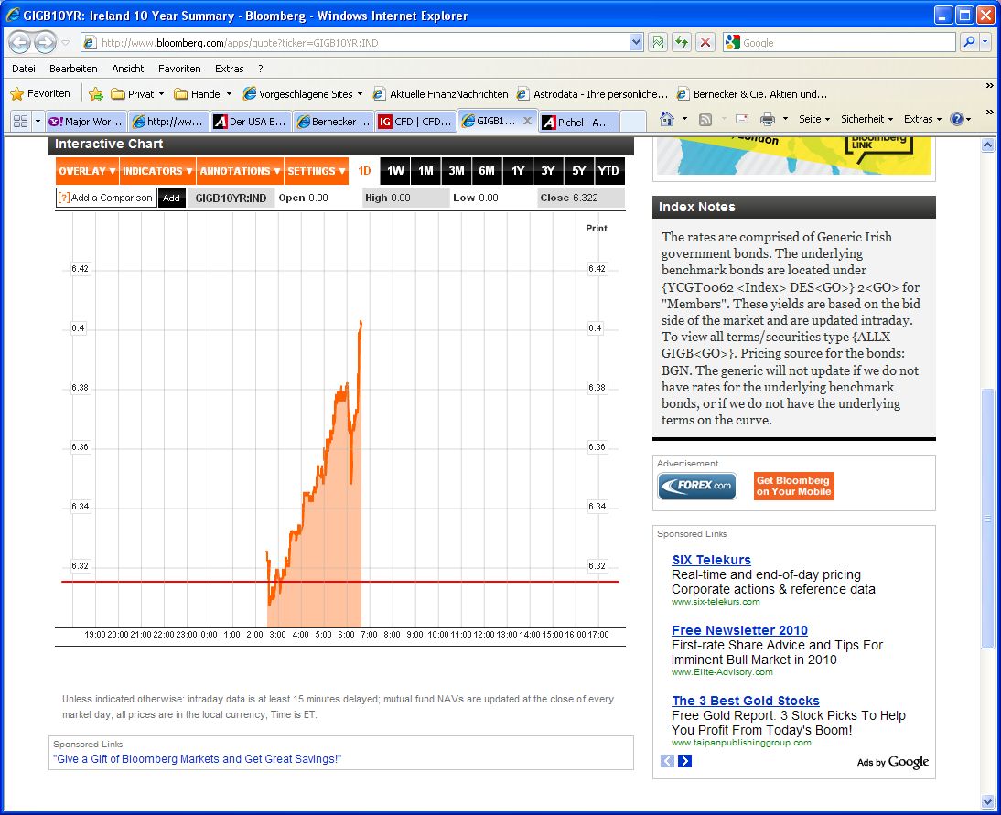1001x815 pixels.
Task: Expand the address bar URL history dropdown
Action: point(636,43)
